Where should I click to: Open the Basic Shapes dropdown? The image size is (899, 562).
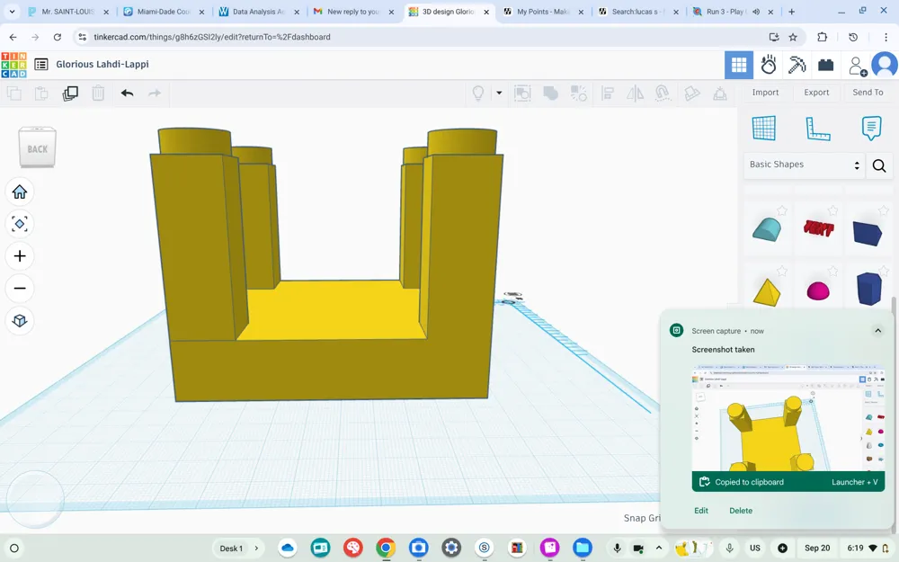(804, 165)
